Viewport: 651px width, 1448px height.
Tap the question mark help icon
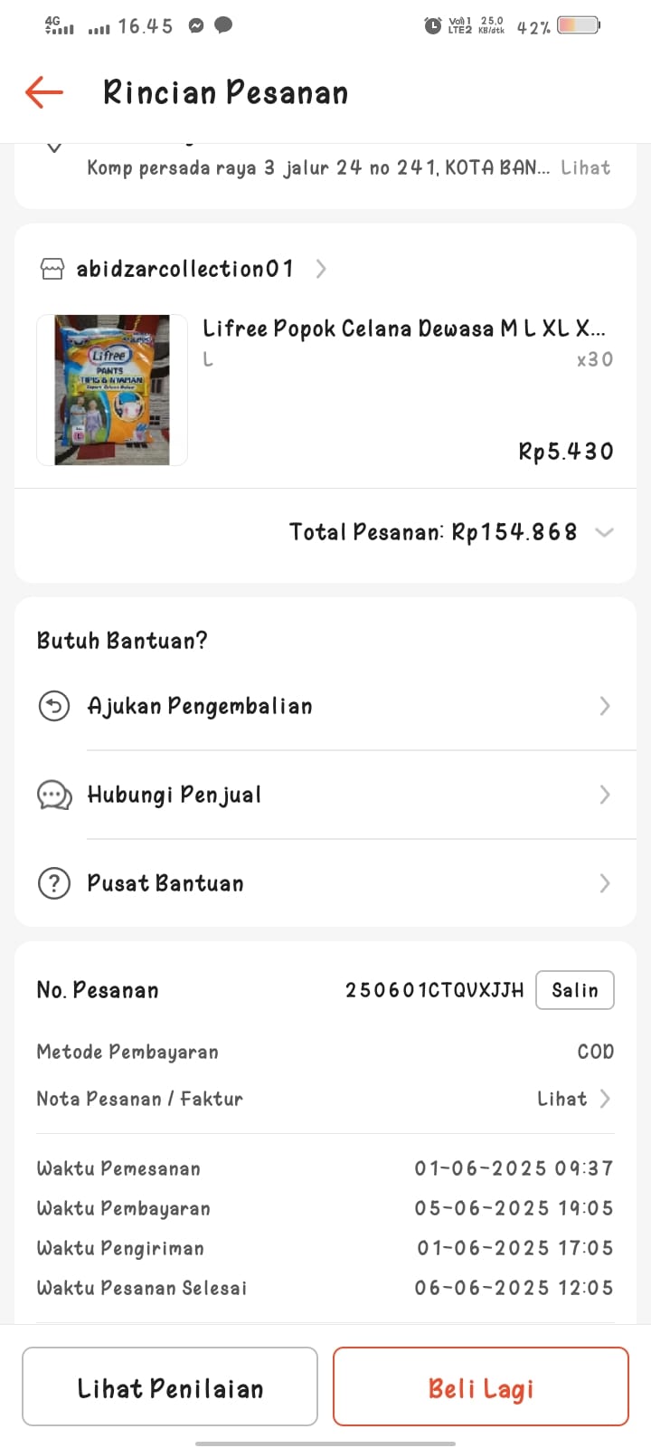pos(54,883)
